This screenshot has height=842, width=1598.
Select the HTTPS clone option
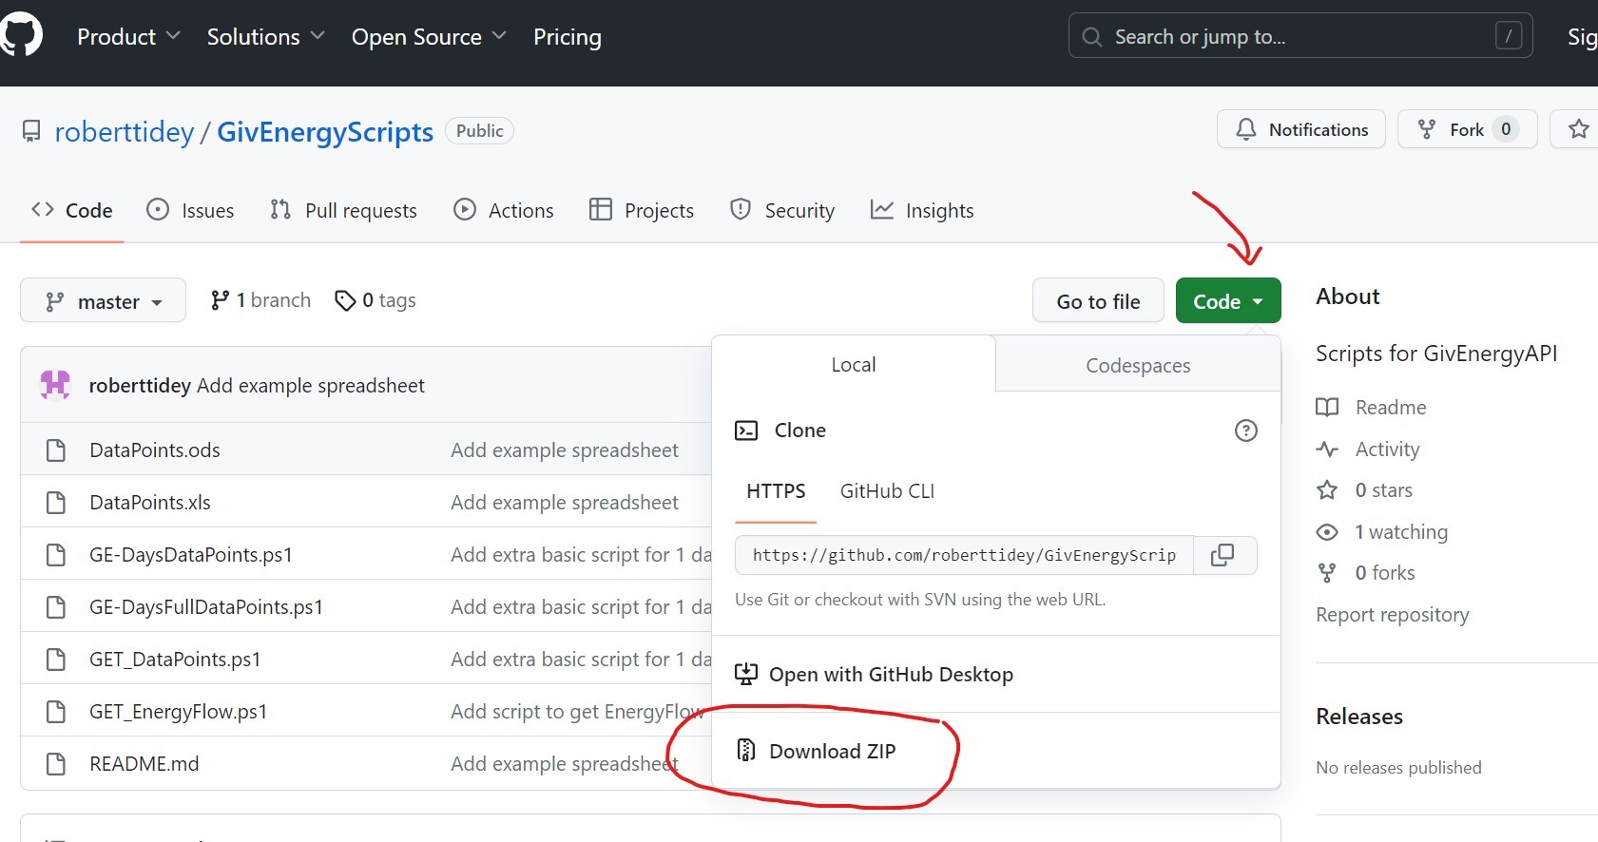coord(776,491)
